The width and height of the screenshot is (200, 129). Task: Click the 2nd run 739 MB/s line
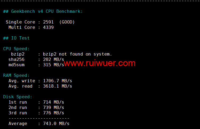tap(36, 107)
